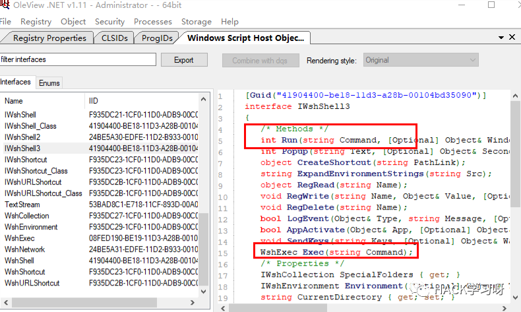The width and height of the screenshot is (521, 312).
Task: Click the code view horizontal scrollbar thumb
Action: tap(278, 308)
